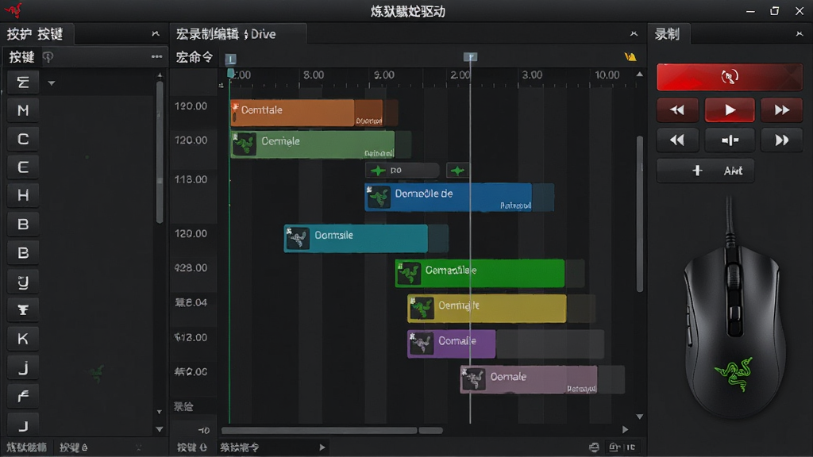Click the key list scrollbar thumb
This screenshot has width=813, height=457.
(x=160, y=152)
